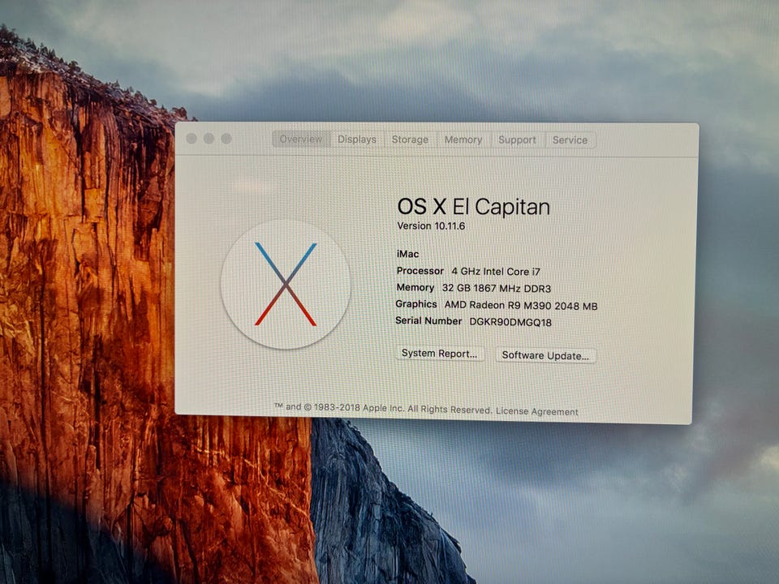Click the iMac model name
Image resolution: width=779 pixels, height=584 pixels.
pyautogui.click(x=407, y=254)
